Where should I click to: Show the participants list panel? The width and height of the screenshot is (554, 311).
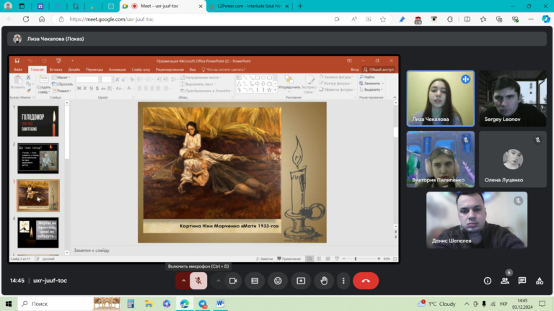pos(505,281)
